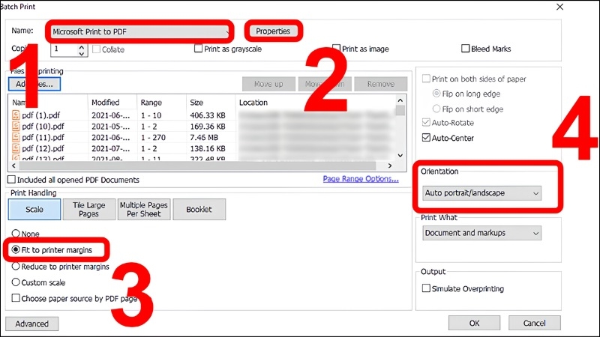Enable Simulate Overprinting

tap(426, 288)
